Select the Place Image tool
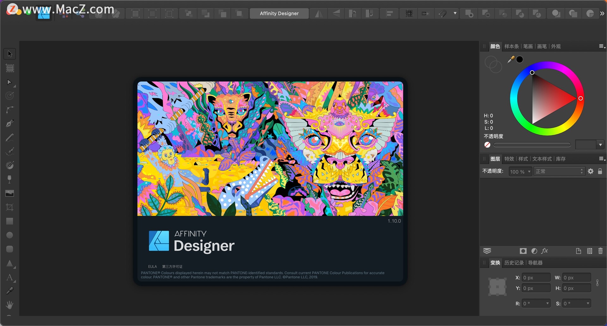The width and height of the screenshot is (607, 326). [x=10, y=193]
